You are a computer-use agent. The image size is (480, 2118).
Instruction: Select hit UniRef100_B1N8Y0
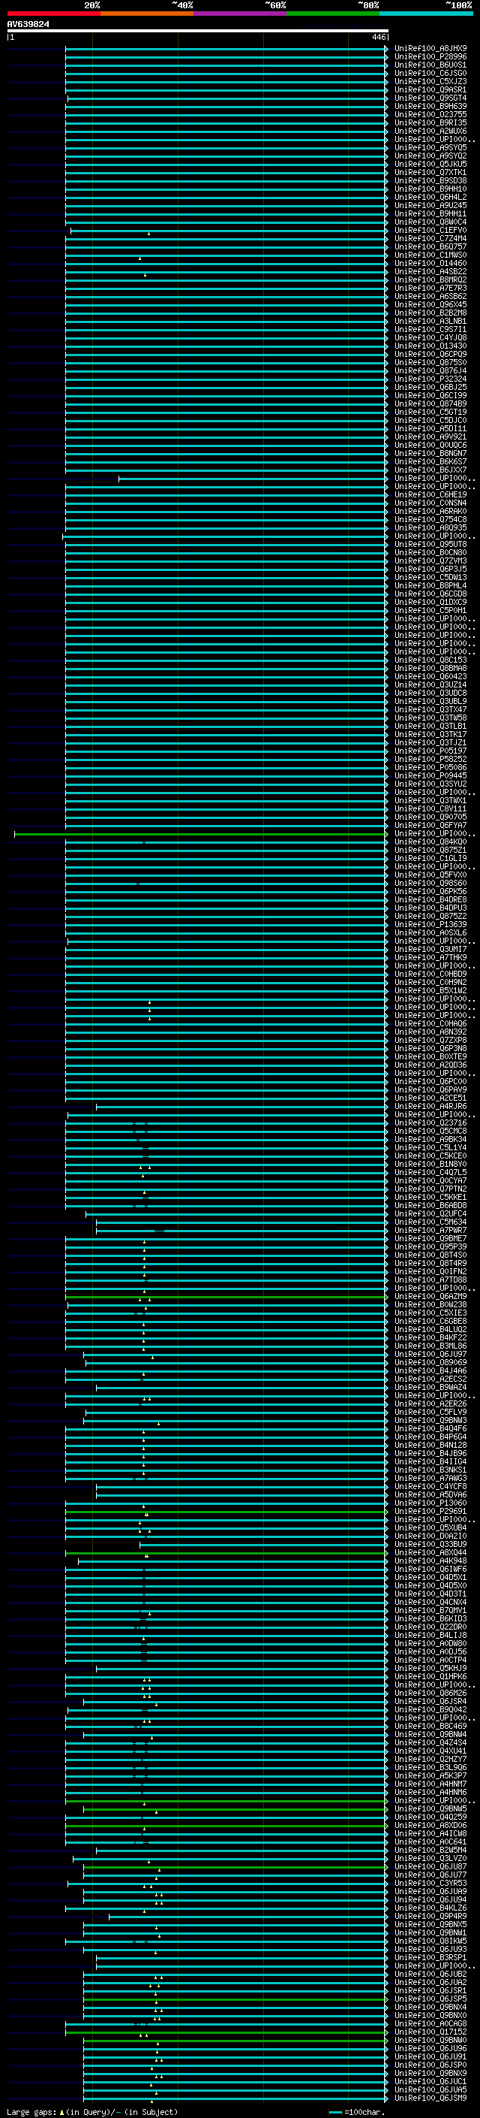tap(430, 1165)
